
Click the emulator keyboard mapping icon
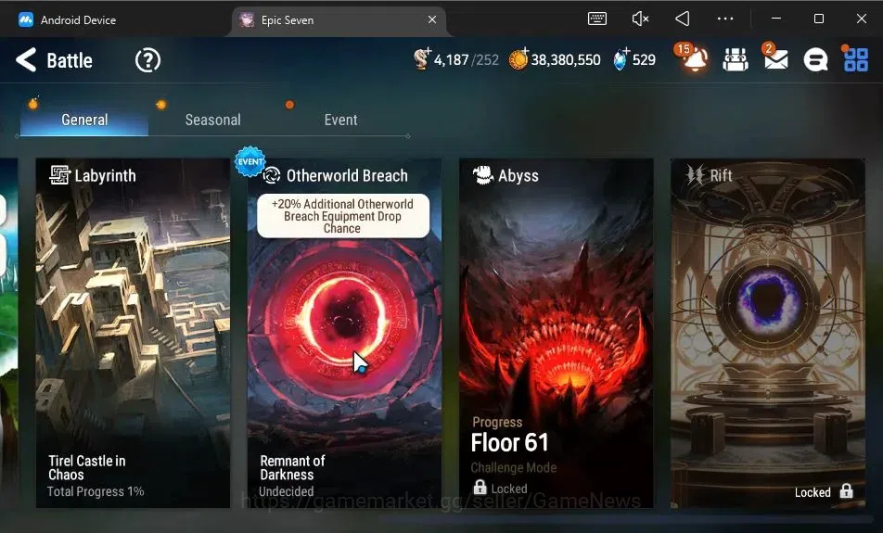(x=597, y=19)
